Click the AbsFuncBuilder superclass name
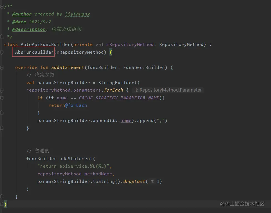 tap(34, 52)
